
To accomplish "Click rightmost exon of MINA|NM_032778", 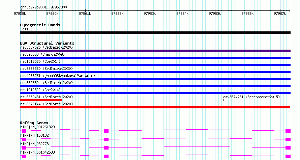I will click(288, 148).
